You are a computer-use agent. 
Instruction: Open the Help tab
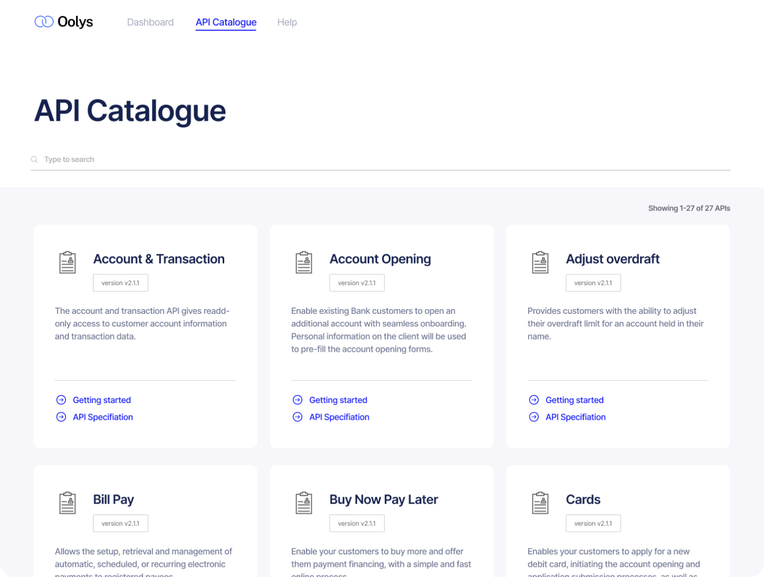coord(287,22)
